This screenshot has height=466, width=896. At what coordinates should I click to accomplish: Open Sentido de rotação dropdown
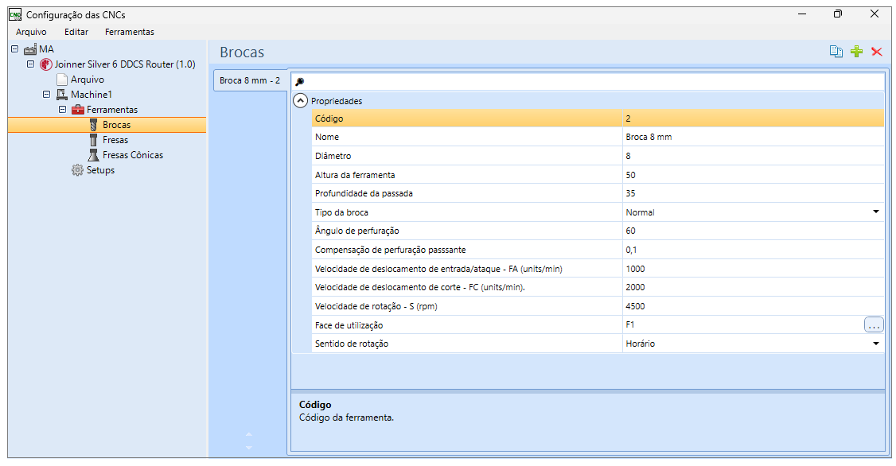pos(875,344)
